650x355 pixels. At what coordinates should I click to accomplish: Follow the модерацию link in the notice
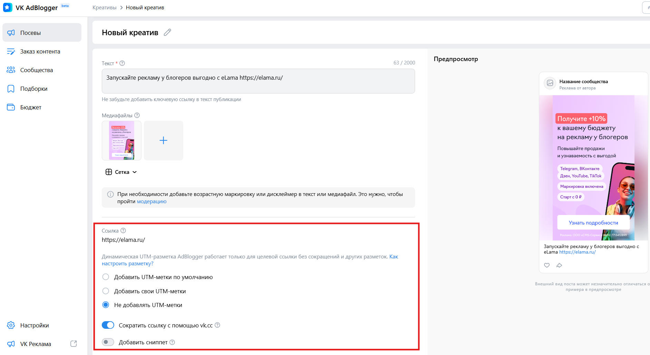(151, 201)
